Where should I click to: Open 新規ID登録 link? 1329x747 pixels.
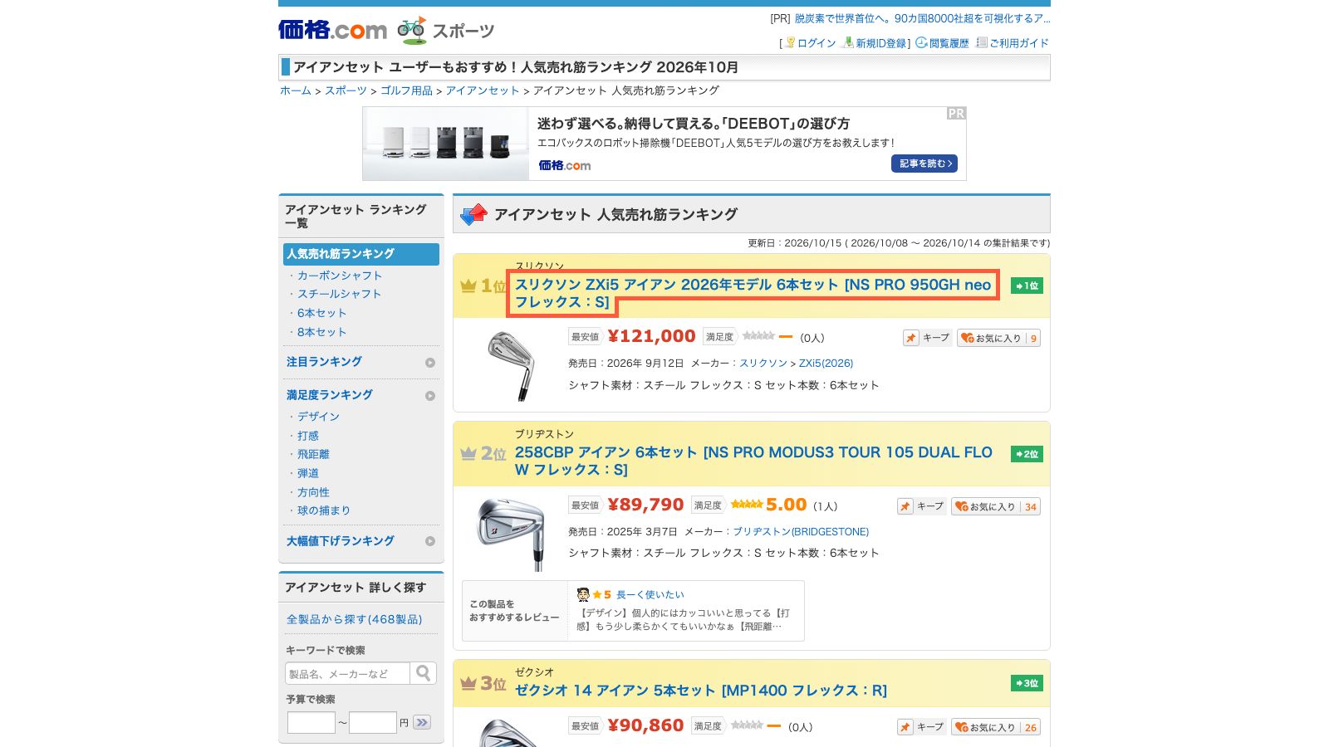pyautogui.click(x=881, y=43)
